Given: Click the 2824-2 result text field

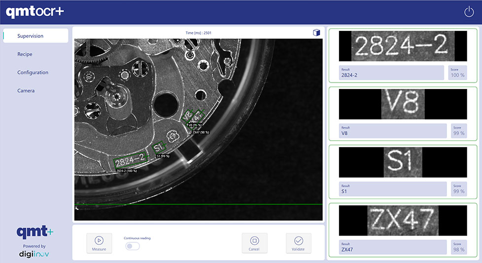Looking at the screenshot, I should tap(393, 74).
